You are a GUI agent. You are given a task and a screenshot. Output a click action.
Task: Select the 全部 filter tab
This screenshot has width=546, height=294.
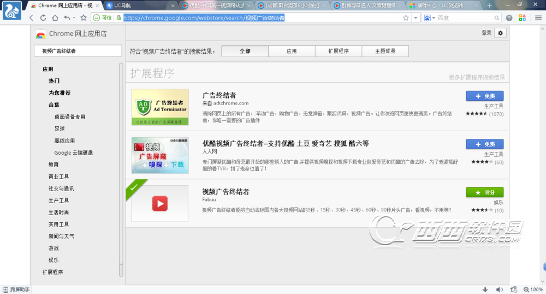[245, 51]
